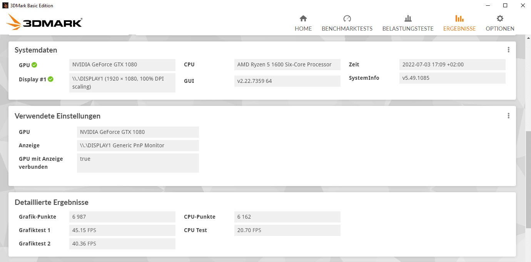Click the Systemdaten heading
Screen dimensions: 531x262
[36, 50]
